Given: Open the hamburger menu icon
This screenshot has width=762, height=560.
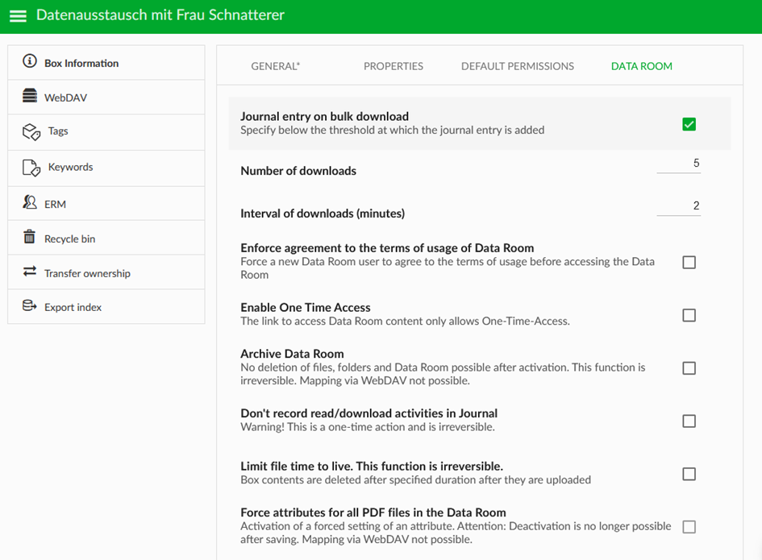Looking at the screenshot, I should (x=18, y=16).
